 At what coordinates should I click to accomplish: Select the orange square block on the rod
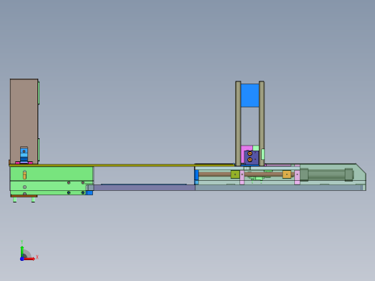pyautogui.click(x=286, y=174)
